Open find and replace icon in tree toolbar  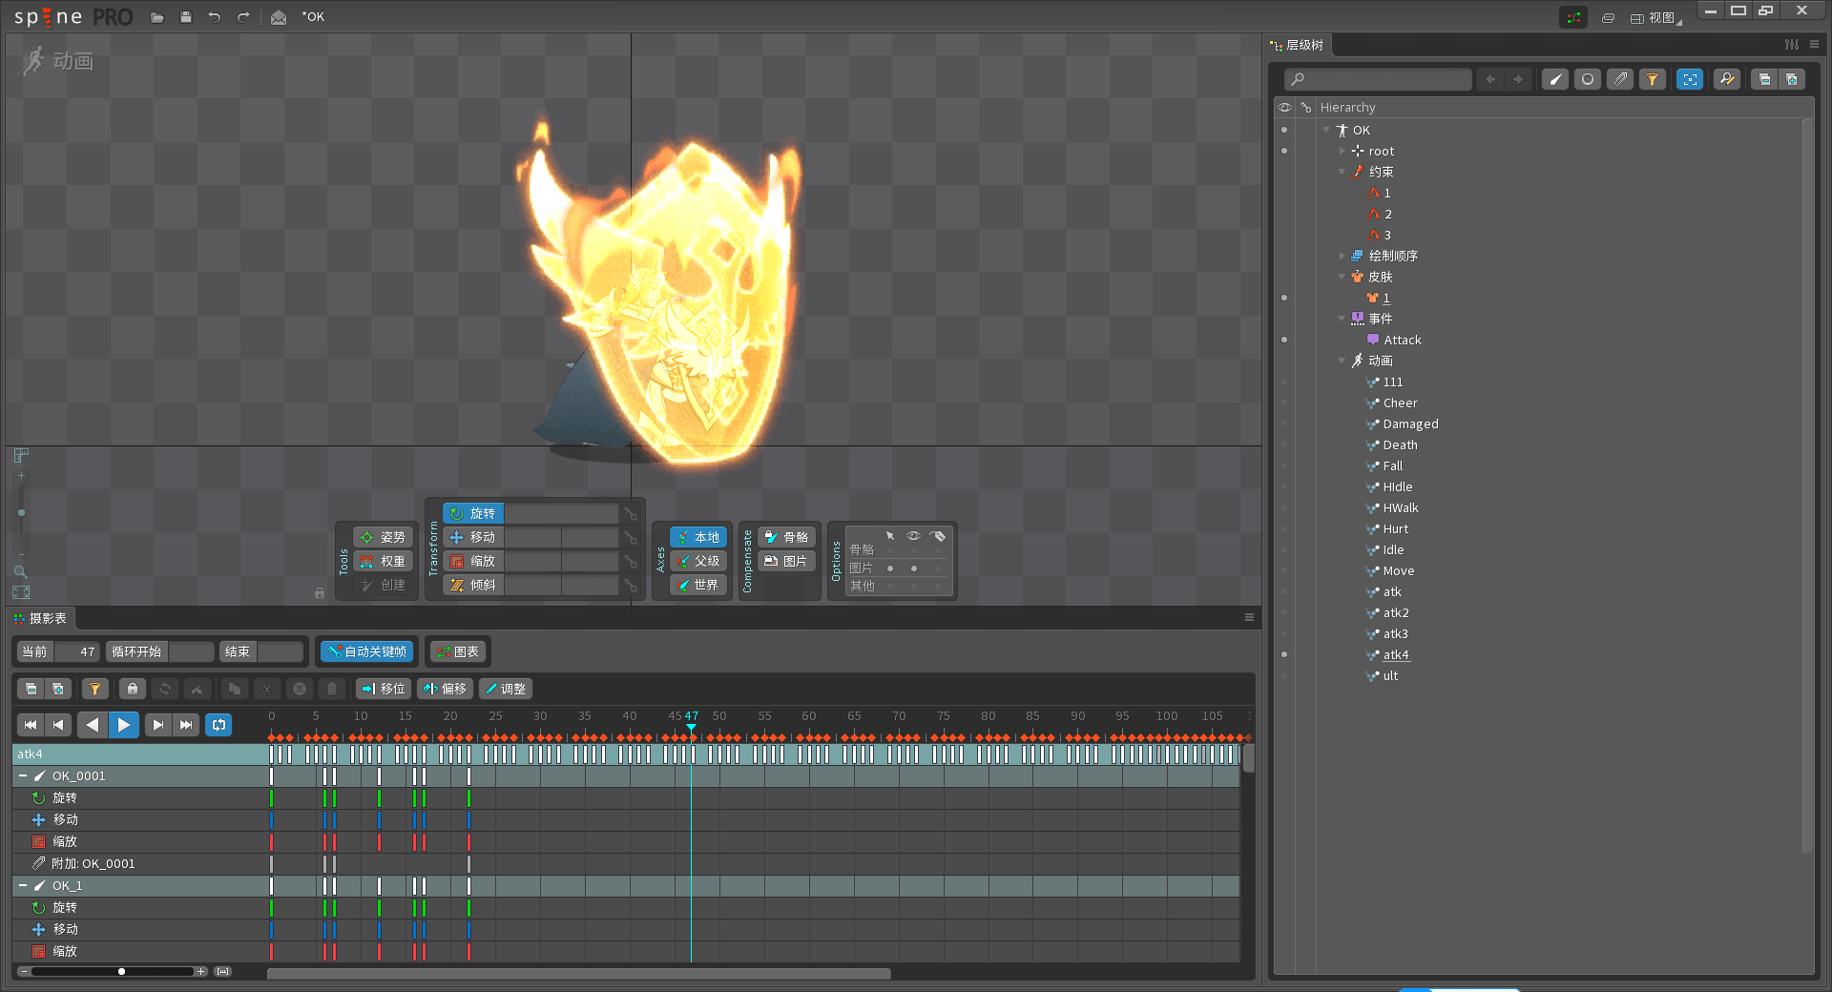pos(1727,79)
